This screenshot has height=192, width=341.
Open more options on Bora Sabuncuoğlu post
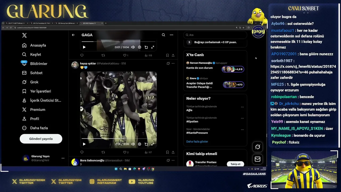(x=173, y=161)
